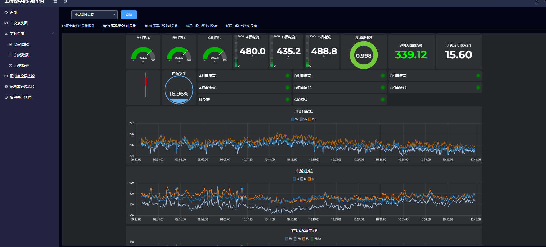This screenshot has width=546, height=247.
Task: Toggle the Pc series in 有功功率曲线 legend
Action: [306, 238]
